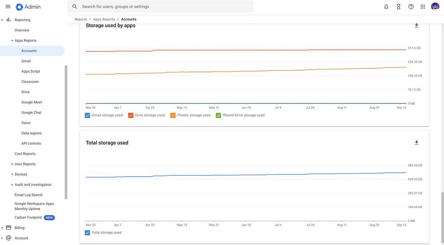Viewport: 444px width, 245px height.
Task: Go to Apps Reports breadcrumb link
Action: pyautogui.click(x=104, y=20)
